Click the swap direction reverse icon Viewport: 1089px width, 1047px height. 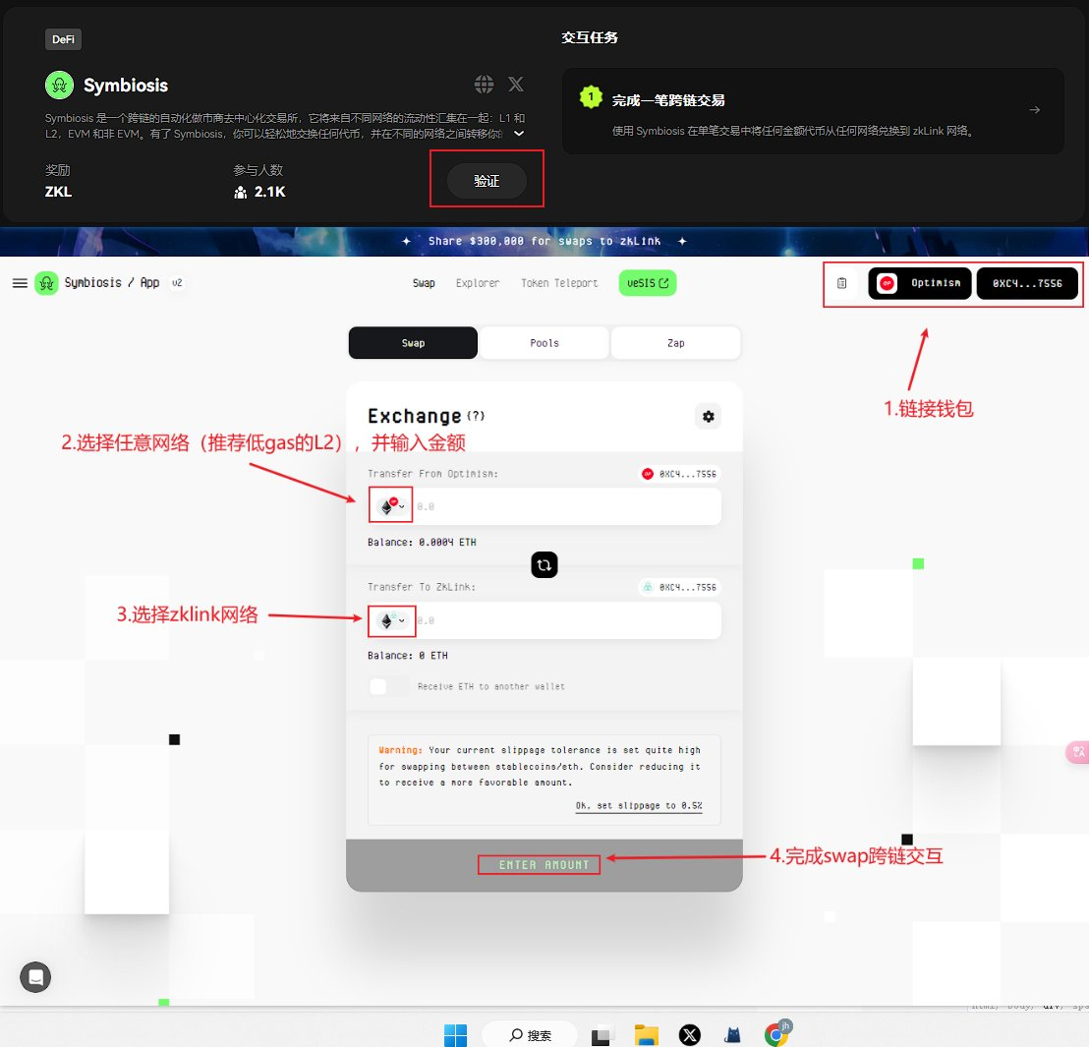click(544, 565)
